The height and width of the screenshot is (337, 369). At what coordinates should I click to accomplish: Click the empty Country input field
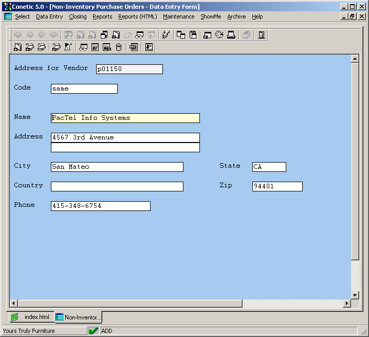click(117, 186)
